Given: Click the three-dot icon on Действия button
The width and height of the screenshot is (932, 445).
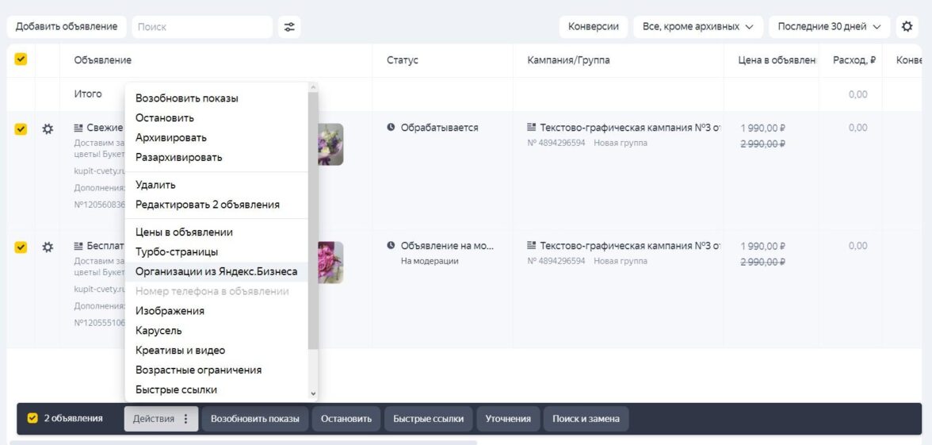Looking at the screenshot, I should point(186,419).
